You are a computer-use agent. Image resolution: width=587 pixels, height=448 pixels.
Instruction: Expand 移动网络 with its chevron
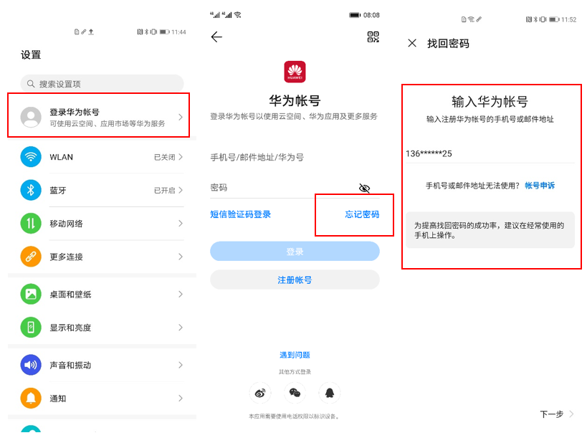181,224
